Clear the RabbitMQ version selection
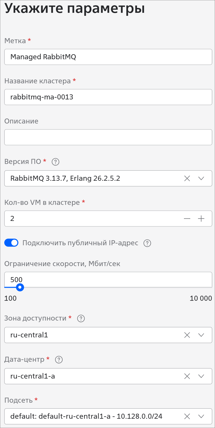The height and width of the screenshot is (428, 215). [x=187, y=178]
